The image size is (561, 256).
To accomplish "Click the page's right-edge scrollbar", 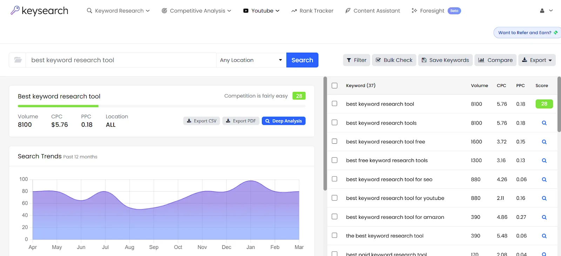I will pos(559,105).
